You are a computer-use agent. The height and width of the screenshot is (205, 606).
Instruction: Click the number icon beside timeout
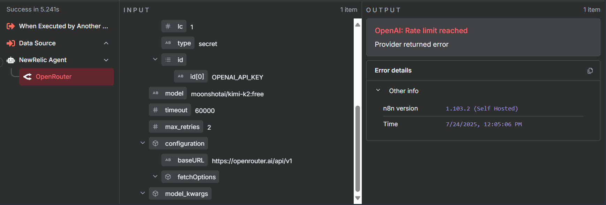click(155, 110)
